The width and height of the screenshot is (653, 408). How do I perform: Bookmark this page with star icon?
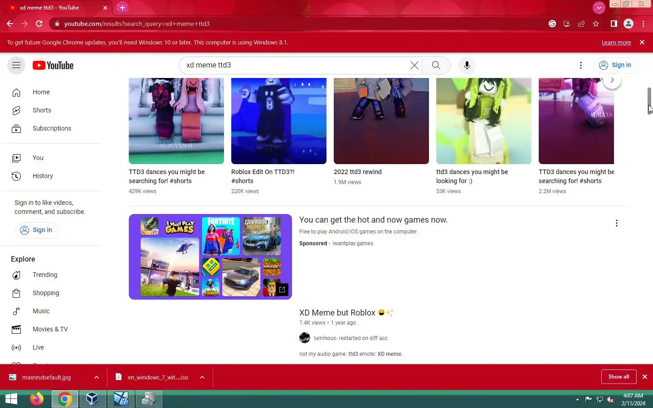(x=596, y=24)
